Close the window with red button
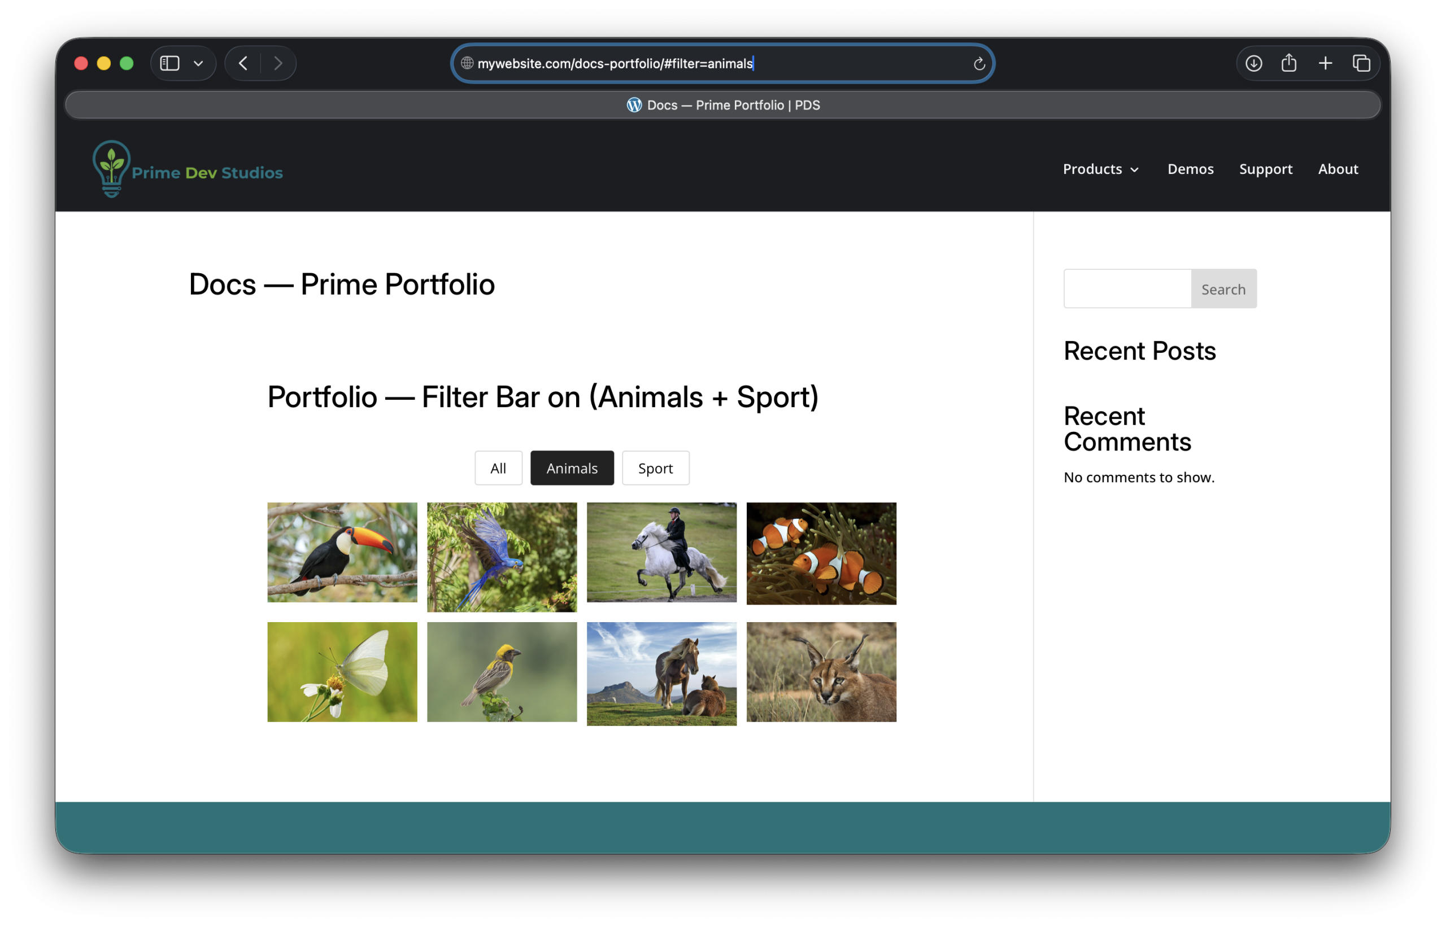This screenshot has width=1446, height=927. pyautogui.click(x=81, y=63)
